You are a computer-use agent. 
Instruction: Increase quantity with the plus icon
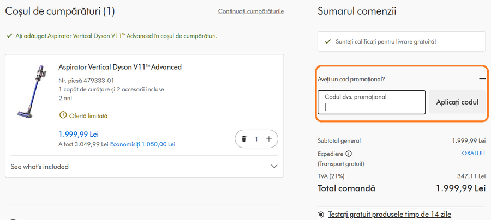268,139
